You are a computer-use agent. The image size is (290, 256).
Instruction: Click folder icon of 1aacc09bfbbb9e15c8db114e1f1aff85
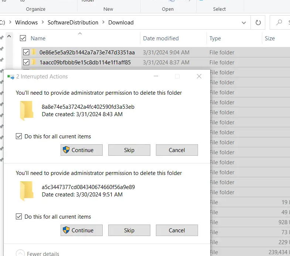[34, 62]
